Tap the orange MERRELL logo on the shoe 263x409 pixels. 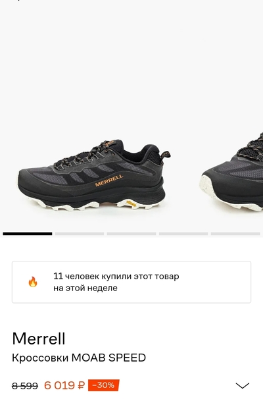(x=109, y=180)
